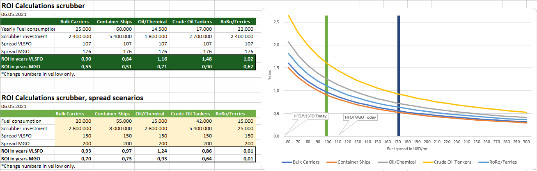Click the 'Fuel spread in USD/mt' axis title

click(x=407, y=150)
